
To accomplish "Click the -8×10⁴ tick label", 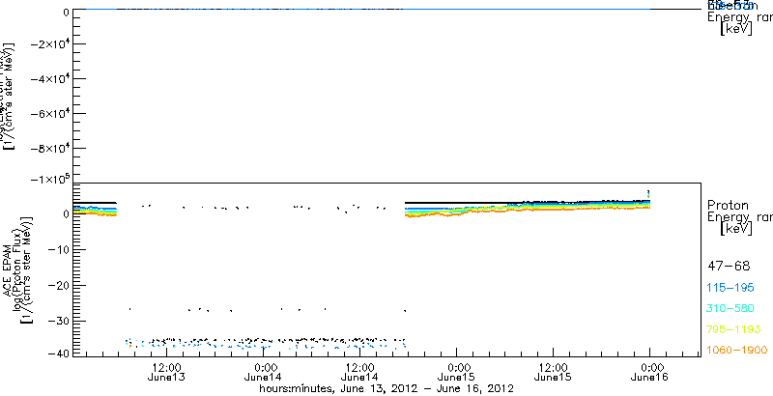I will point(49,148).
